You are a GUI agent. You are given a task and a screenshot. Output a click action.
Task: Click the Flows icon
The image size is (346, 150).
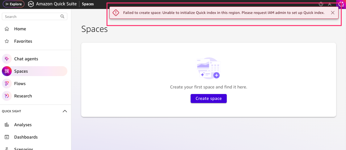click(6, 84)
